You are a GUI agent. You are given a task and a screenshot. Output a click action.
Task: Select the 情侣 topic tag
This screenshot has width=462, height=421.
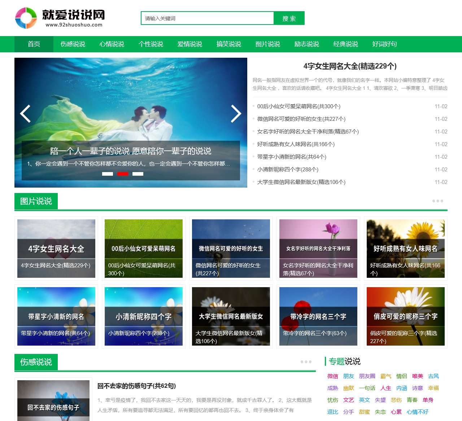tap(402, 376)
